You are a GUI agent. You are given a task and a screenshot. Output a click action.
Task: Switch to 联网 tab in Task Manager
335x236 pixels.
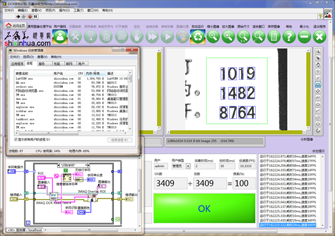tap(69, 64)
